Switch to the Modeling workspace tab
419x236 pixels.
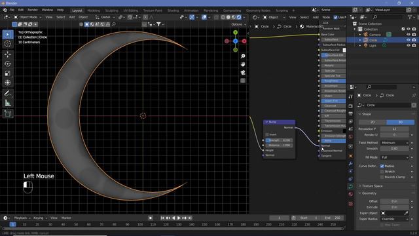pos(94,10)
